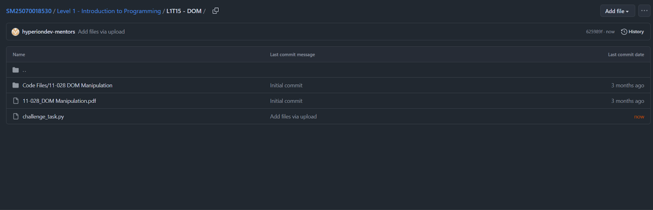The width and height of the screenshot is (653, 210).
Task: Click commit hash 625989f
Action: pos(594,32)
